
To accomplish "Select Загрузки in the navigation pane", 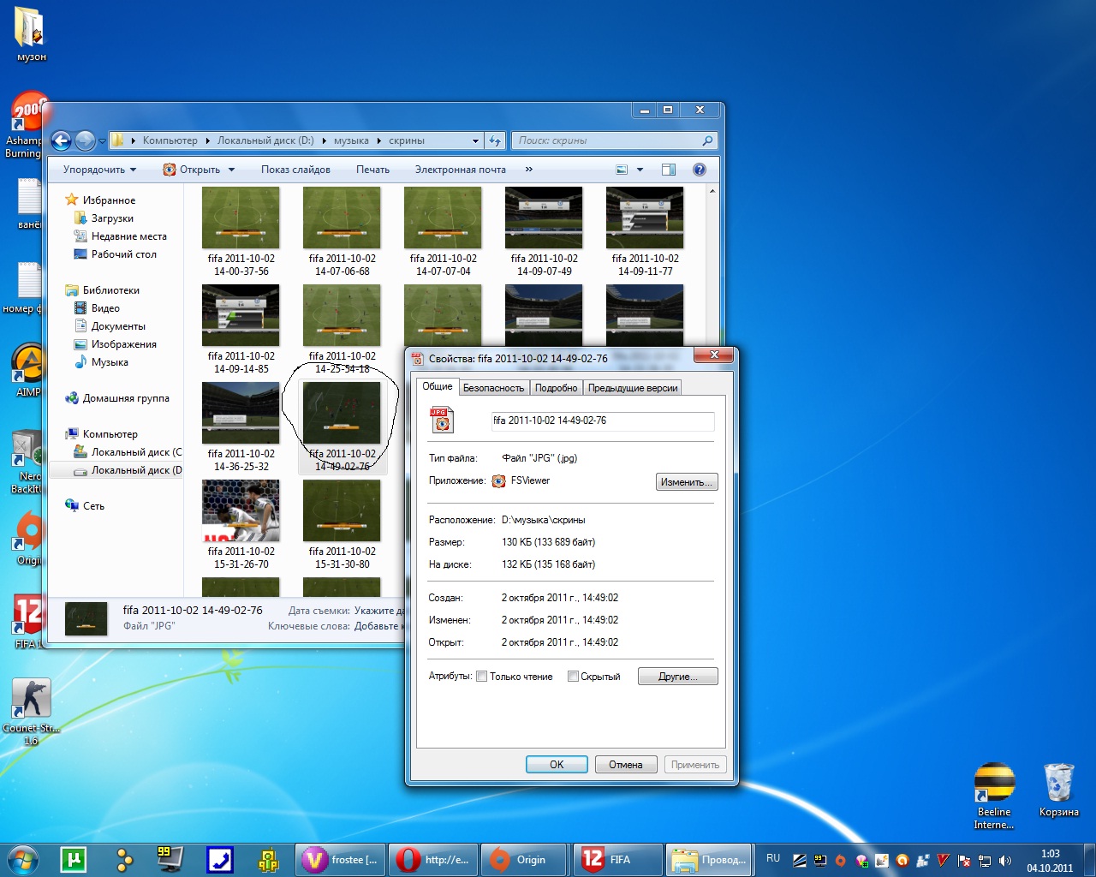I will coord(112,218).
